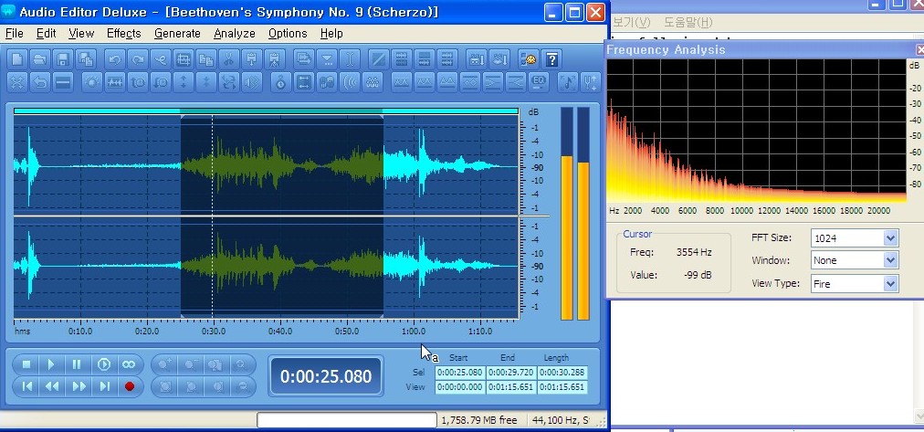Click the Fast Forward double-arrow button
This screenshot has width=924, height=432.
(x=79, y=386)
